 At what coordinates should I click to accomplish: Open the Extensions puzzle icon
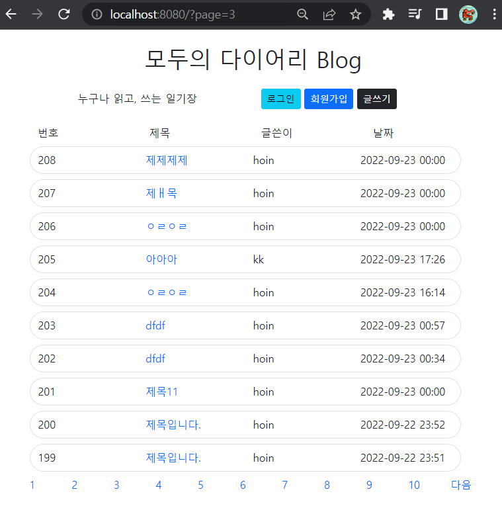[388, 15]
